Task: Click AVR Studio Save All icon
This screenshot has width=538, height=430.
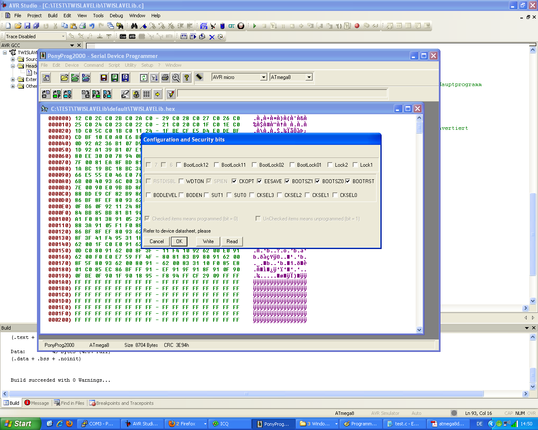Action: tap(37, 26)
